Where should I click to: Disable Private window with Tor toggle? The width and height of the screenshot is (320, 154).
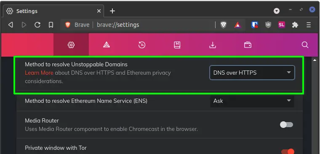click(288, 151)
